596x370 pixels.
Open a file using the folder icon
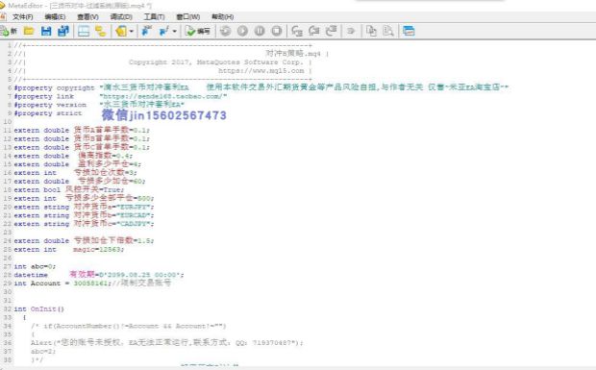(29, 31)
